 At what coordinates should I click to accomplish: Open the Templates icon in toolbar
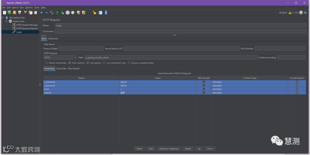[9, 13]
